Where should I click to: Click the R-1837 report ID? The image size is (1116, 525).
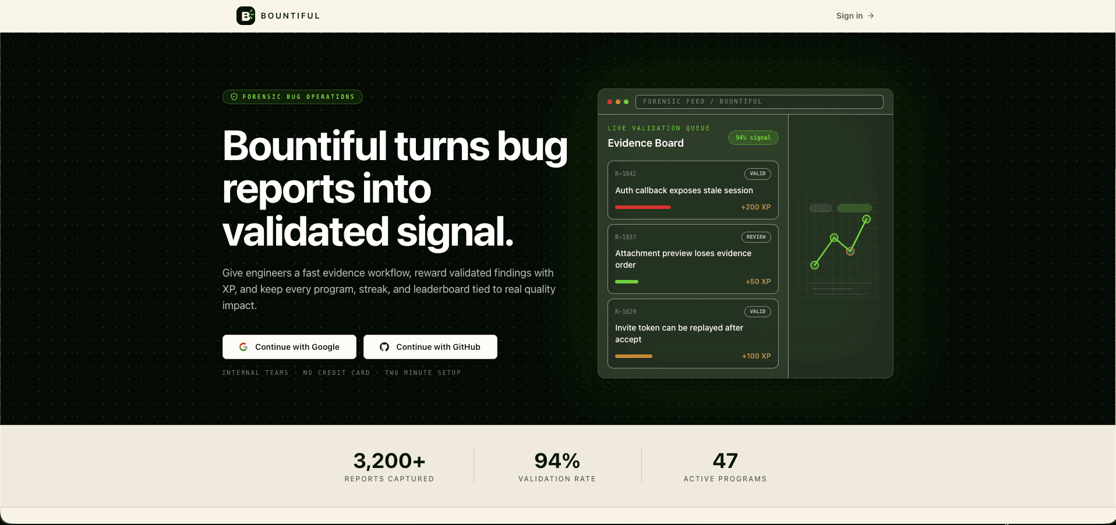tap(626, 237)
